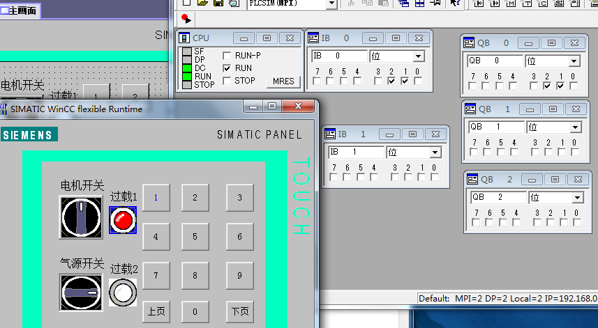Click the QB 2 address input field
Screen dimensions: 598x328
tap(498, 197)
